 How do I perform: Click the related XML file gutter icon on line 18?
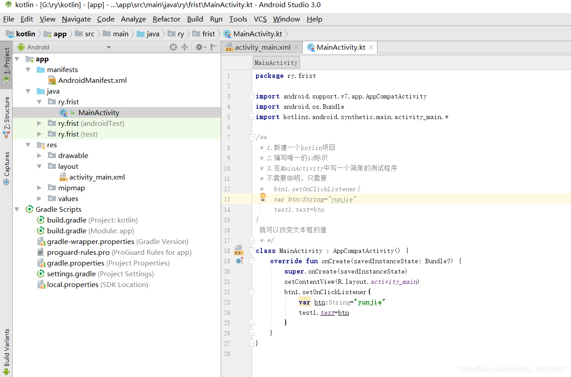coord(238,250)
